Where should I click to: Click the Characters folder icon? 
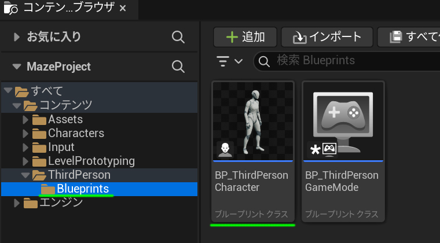(x=39, y=134)
